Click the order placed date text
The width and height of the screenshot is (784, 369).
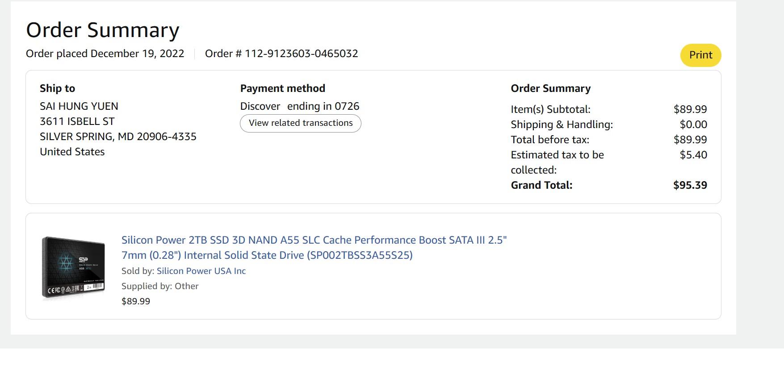click(105, 54)
